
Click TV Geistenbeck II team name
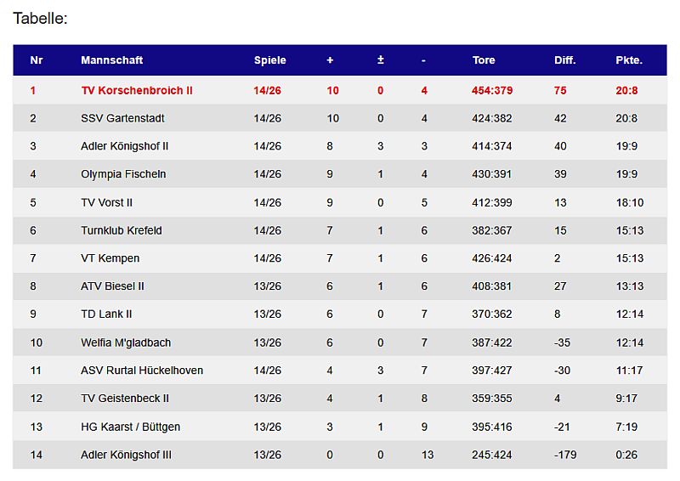point(125,399)
